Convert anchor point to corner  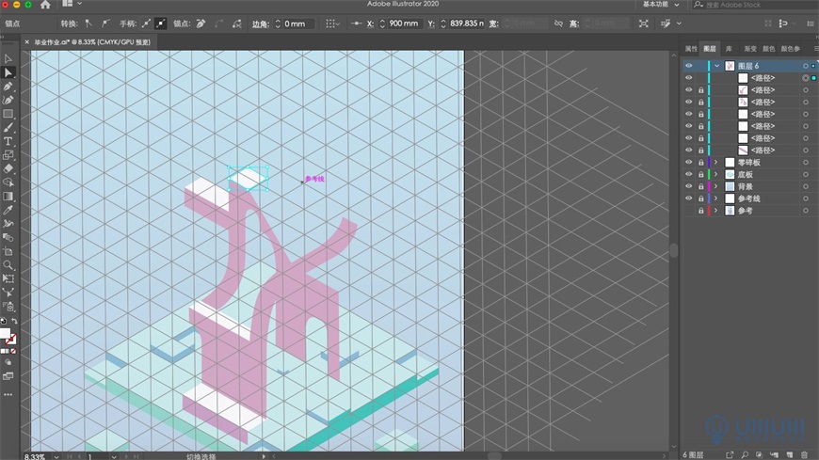pos(88,24)
